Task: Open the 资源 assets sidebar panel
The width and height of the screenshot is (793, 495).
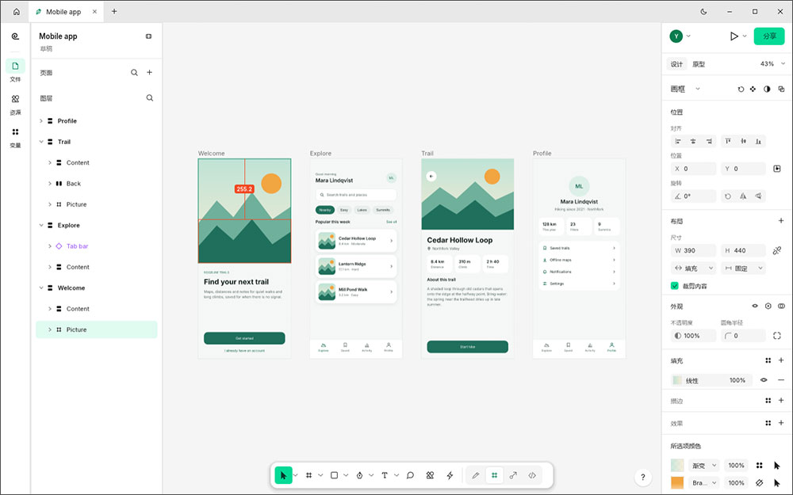Action: 16,105
